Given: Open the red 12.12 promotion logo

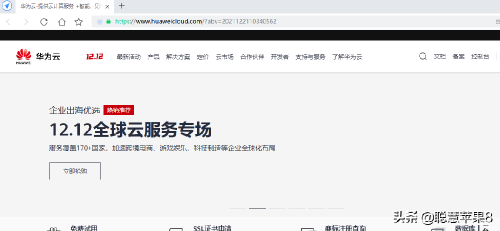Looking at the screenshot, I should tap(94, 57).
